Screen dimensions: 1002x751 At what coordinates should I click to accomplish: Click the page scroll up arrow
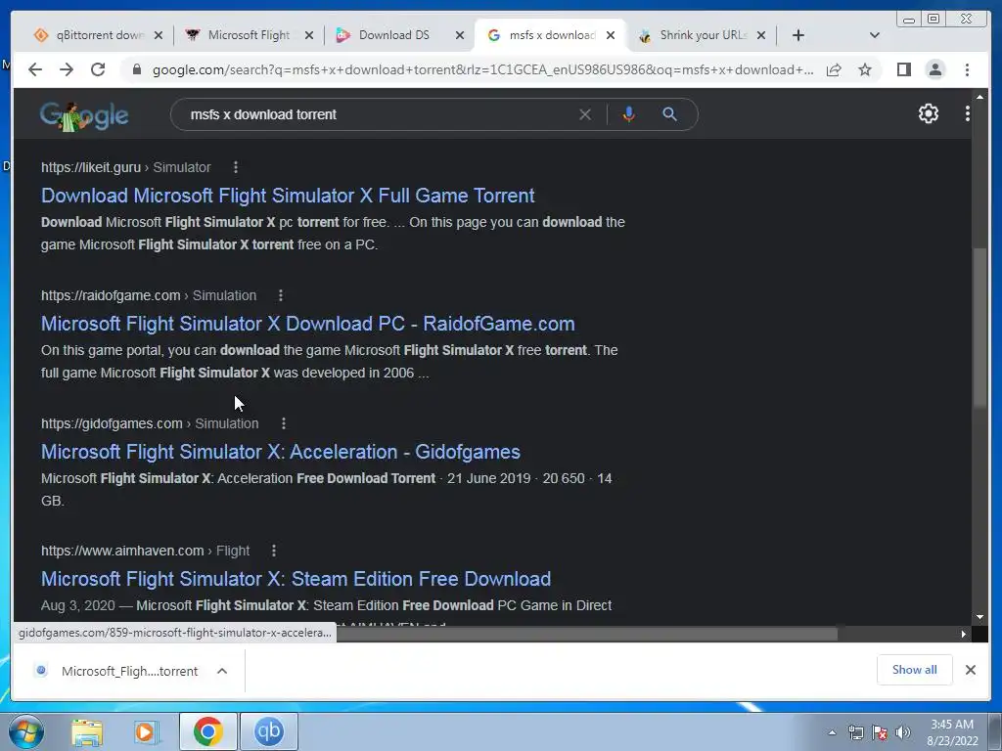click(x=979, y=97)
